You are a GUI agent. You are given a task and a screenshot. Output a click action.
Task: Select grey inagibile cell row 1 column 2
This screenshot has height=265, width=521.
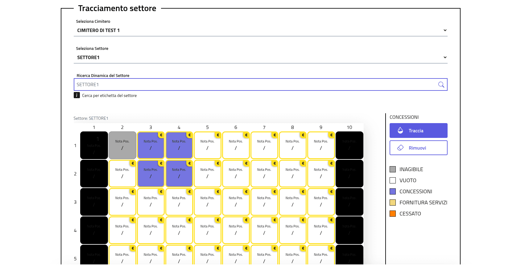122,145
